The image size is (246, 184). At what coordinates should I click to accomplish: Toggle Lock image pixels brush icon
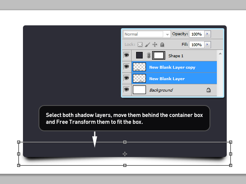pos(147,45)
